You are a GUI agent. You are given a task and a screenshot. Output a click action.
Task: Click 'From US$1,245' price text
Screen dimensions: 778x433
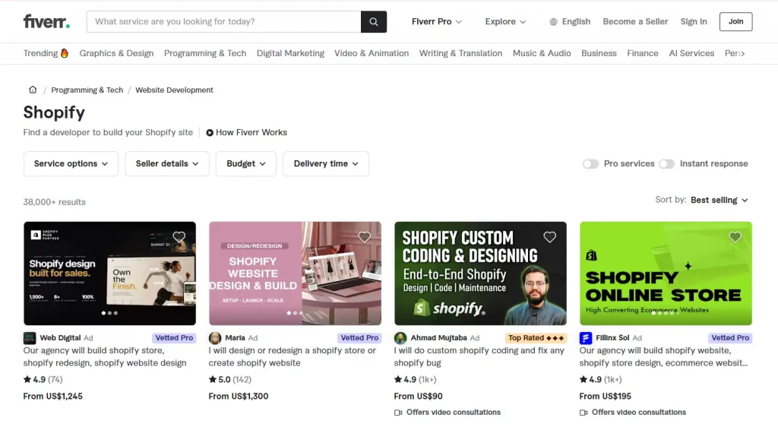click(x=53, y=397)
